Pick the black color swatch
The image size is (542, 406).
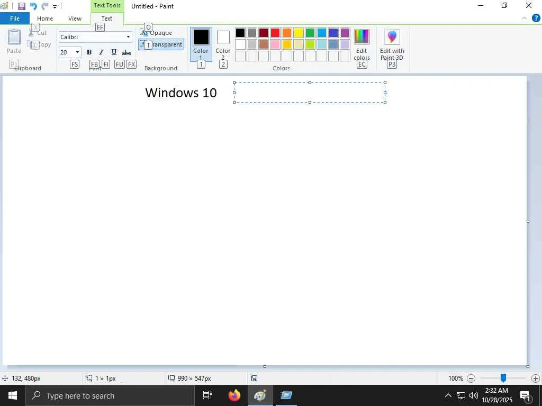pyautogui.click(x=240, y=33)
